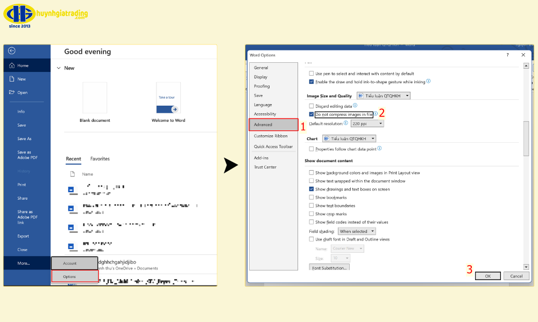Click Account in the popup menu
The height and width of the screenshot is (322, 538).
(74, 263)
